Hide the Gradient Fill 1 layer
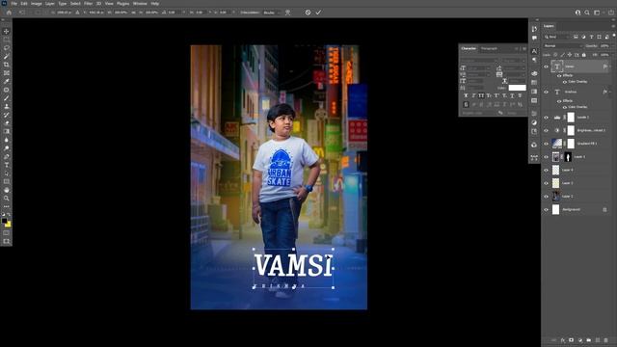The height and width of the screenshot is (347, 617). [546, 144]
